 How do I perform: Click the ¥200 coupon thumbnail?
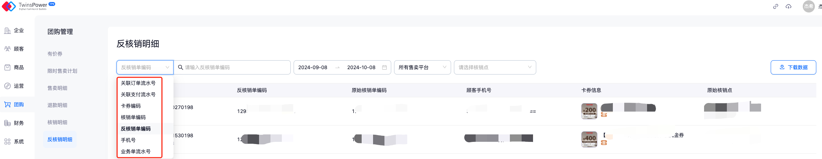point(589,111)
